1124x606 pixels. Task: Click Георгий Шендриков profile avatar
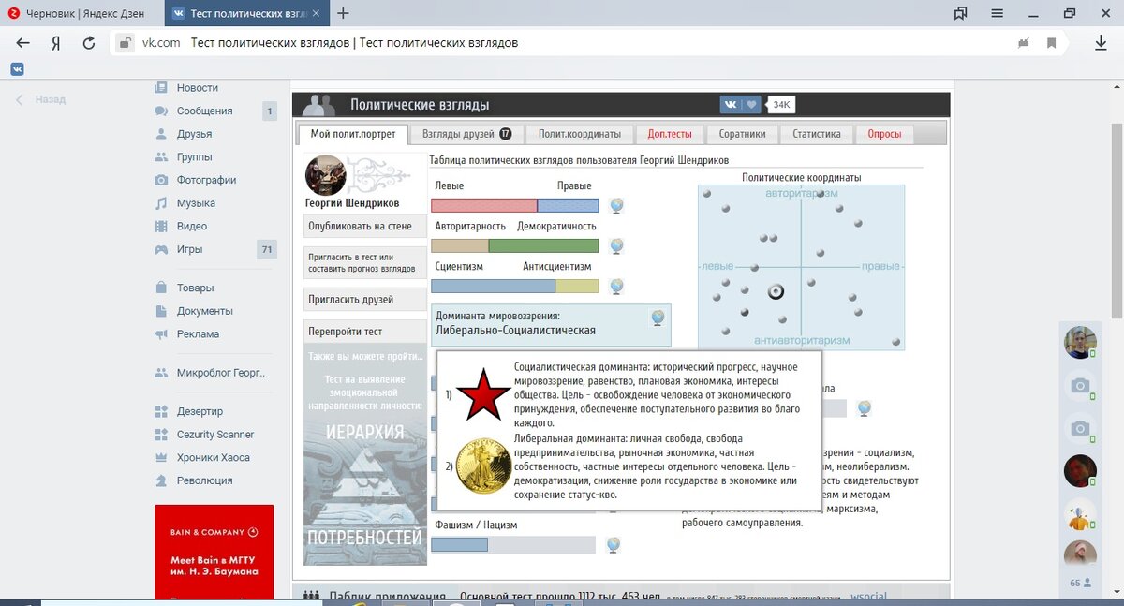[326, 175]
